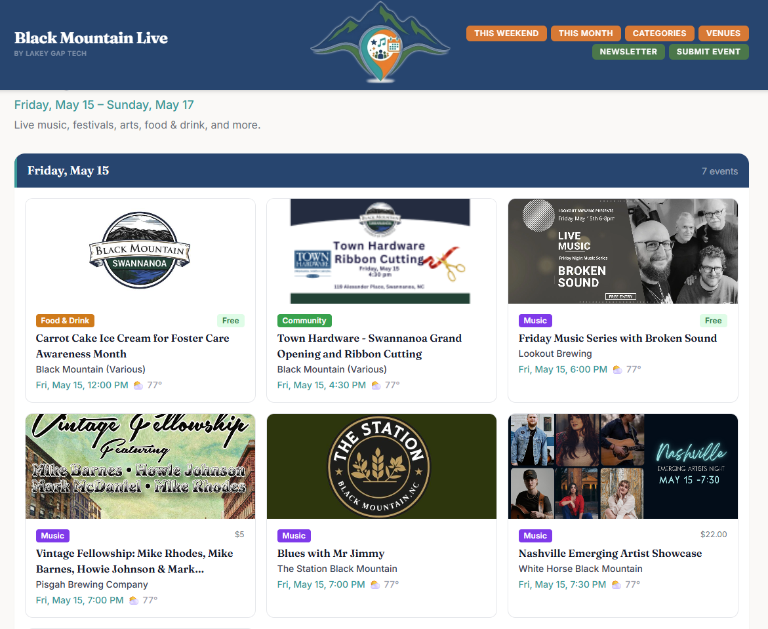Open Town Hardware Ribbon Cutting flyer image
This screenshot has width=768, height=629.
tap(382, 251)
